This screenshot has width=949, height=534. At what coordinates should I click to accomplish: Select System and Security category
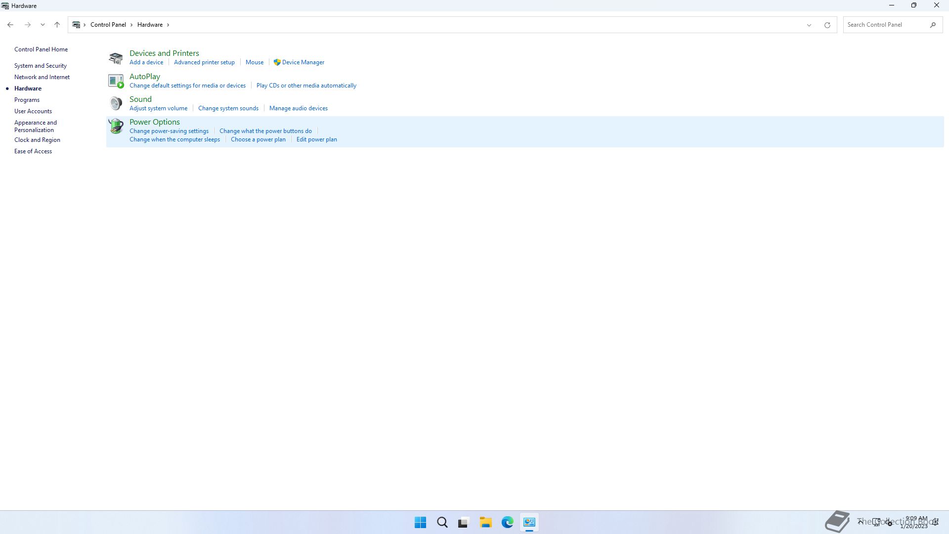pos(41,66)
